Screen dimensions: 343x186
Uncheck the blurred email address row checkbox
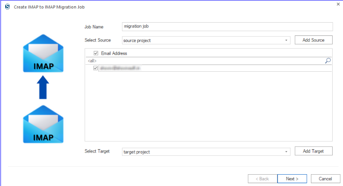(x=95, y=68)
